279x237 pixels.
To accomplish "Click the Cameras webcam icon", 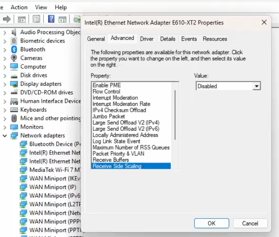I will tap(14, 58).
